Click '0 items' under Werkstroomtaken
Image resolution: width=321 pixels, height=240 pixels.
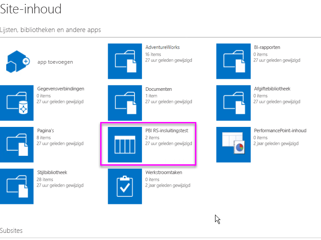point(152,179)
